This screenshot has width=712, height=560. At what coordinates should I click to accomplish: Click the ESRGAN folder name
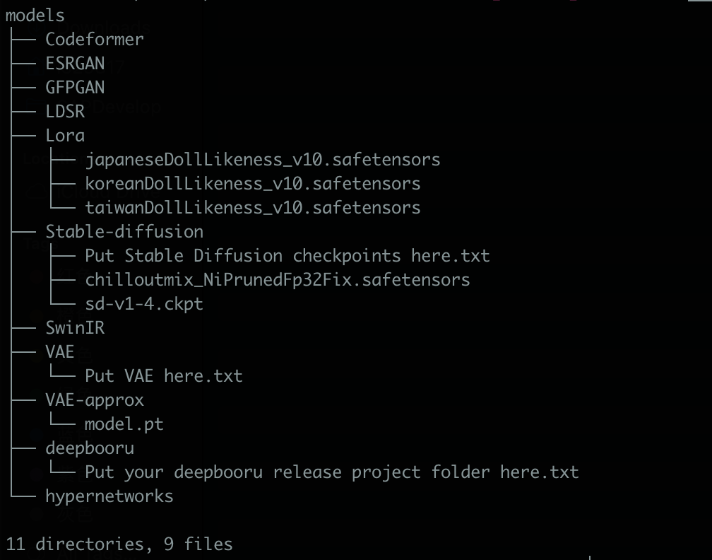point(75,63)
